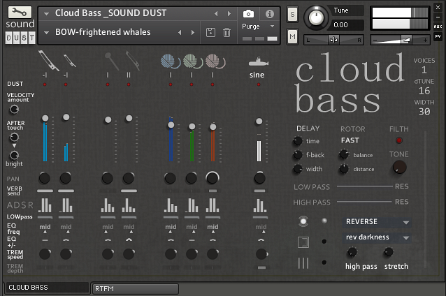Screen dimensions: 446x296
Task: Click the Tune knob
Action: coord(316,17)
